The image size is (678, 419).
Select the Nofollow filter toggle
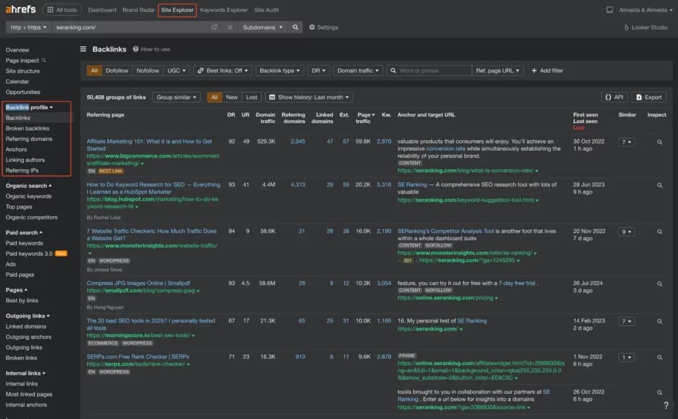148,71
